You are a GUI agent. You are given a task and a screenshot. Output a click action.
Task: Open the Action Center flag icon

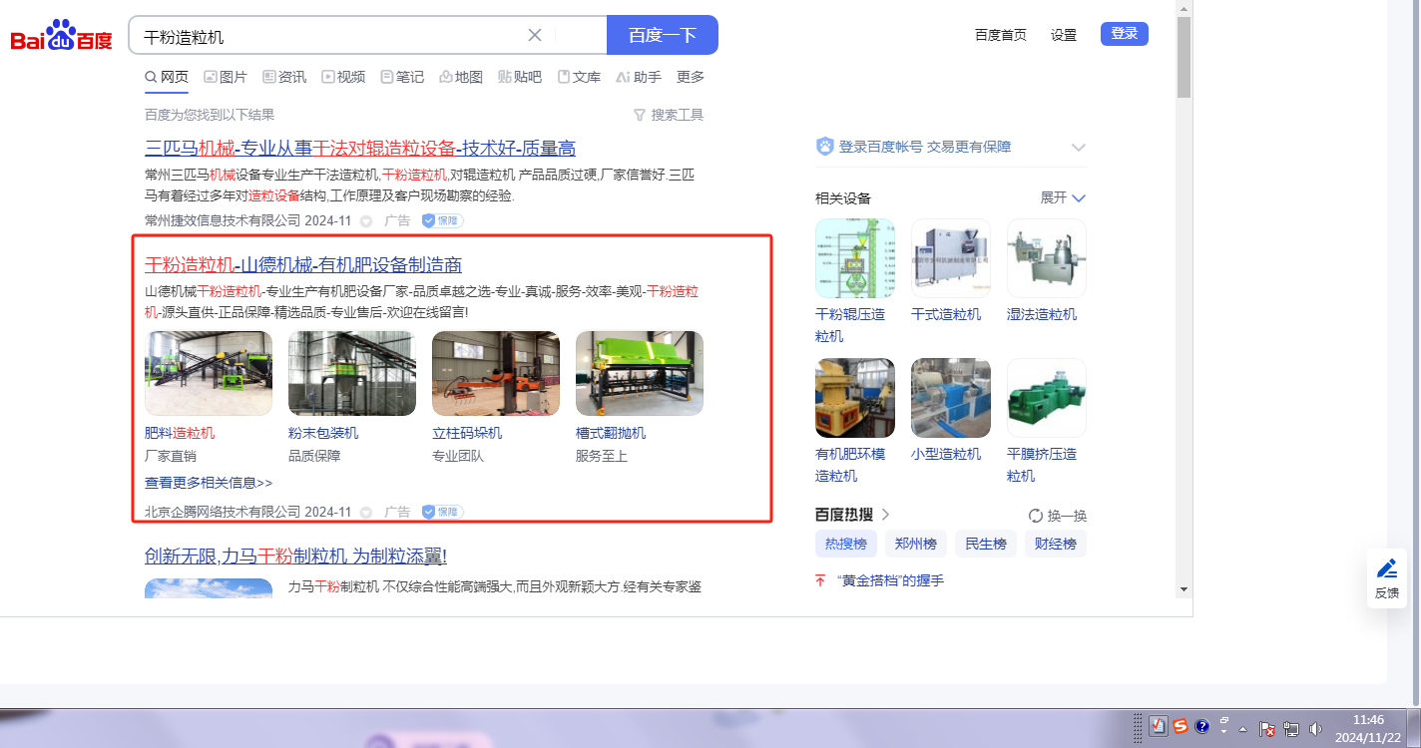[1267, 728]
